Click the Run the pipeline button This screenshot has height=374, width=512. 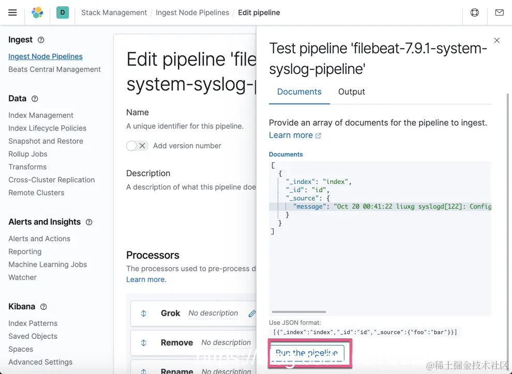307,353
